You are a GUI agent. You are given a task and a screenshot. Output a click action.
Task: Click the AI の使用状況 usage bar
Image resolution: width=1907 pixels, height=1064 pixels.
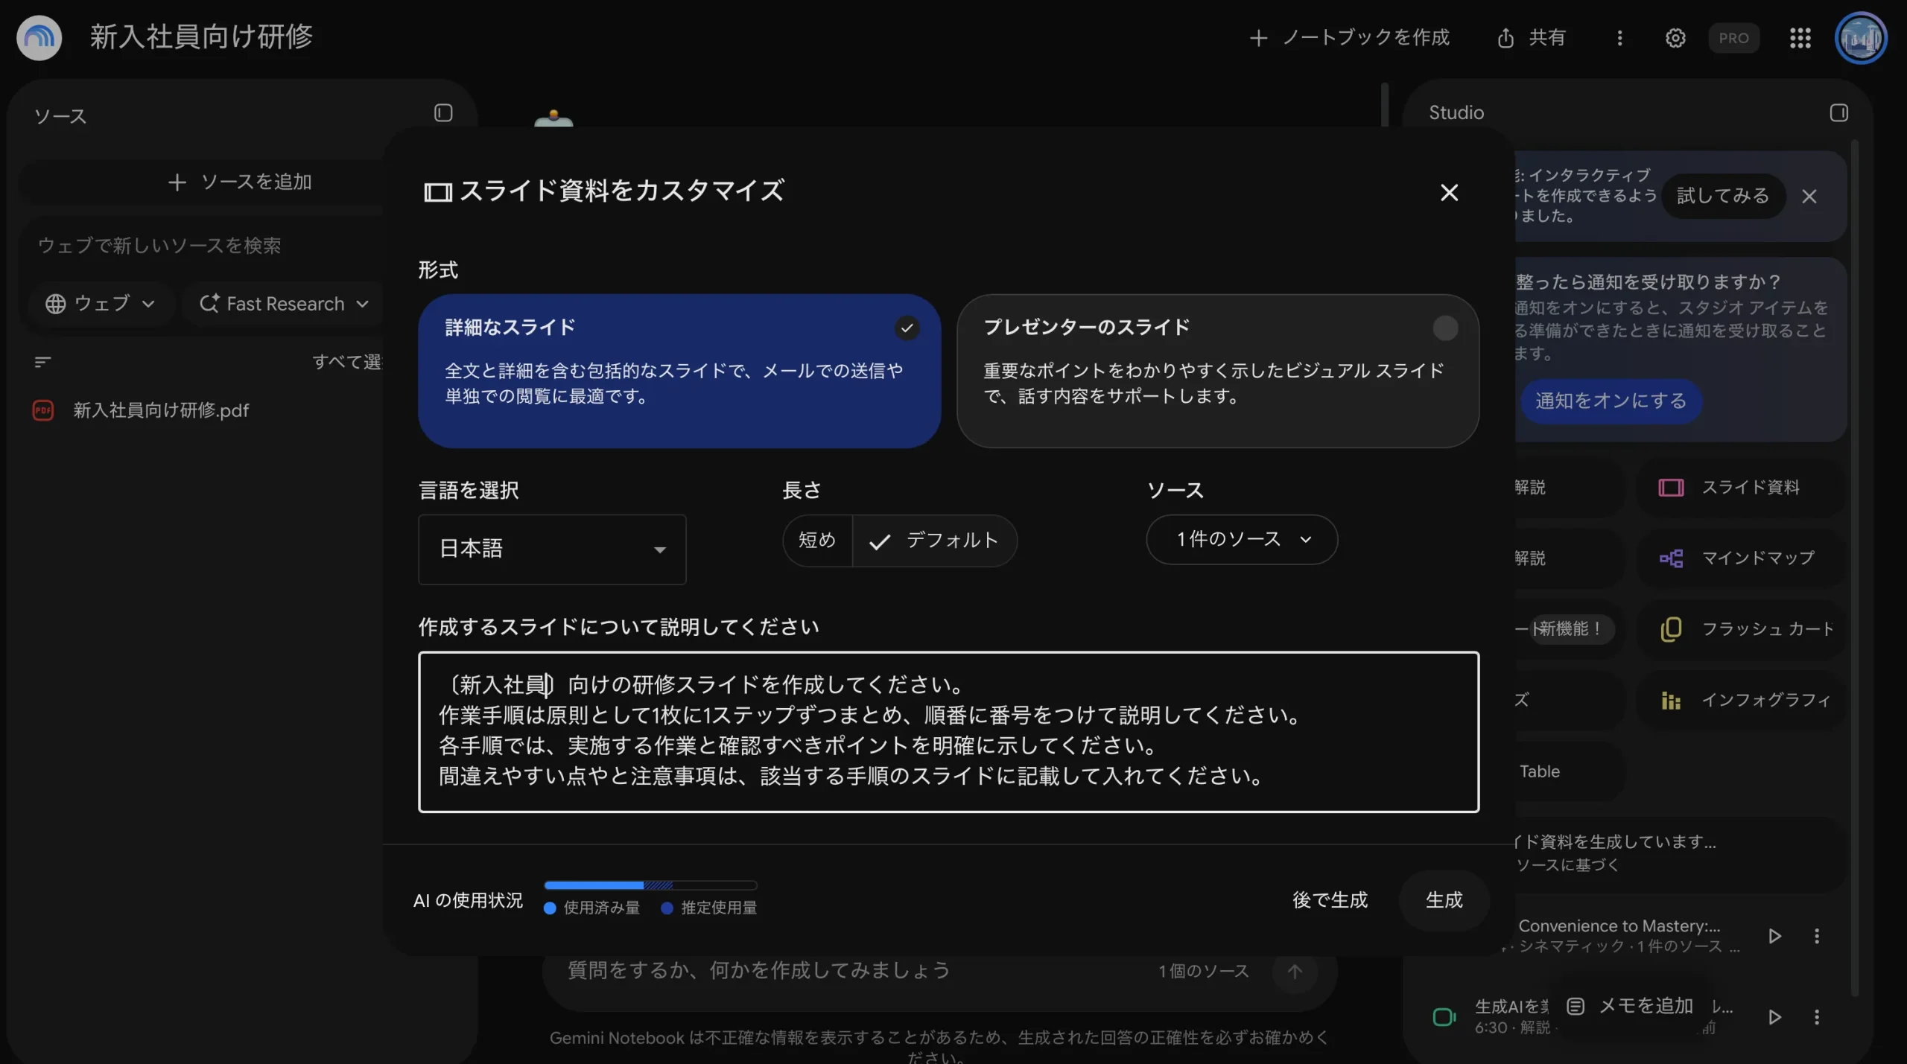(x=650, y=885)
